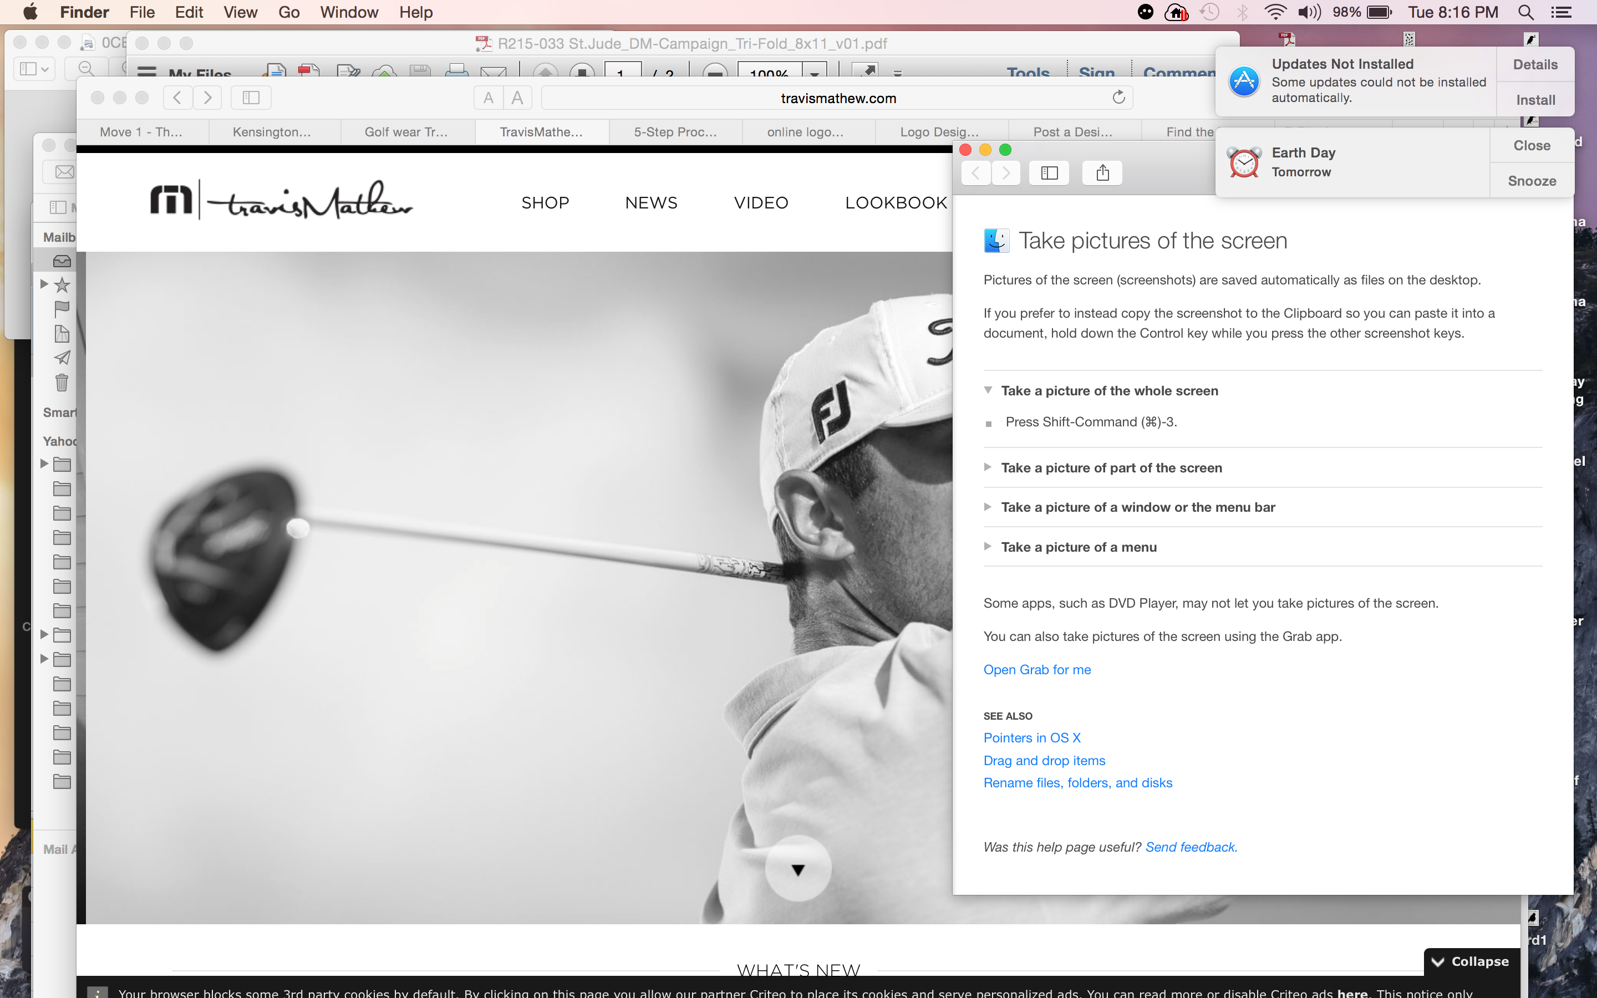The width and height of the screenshot is (1597, 998).
Task: Open Spotlight search in menu bar
Action: 1525,13
